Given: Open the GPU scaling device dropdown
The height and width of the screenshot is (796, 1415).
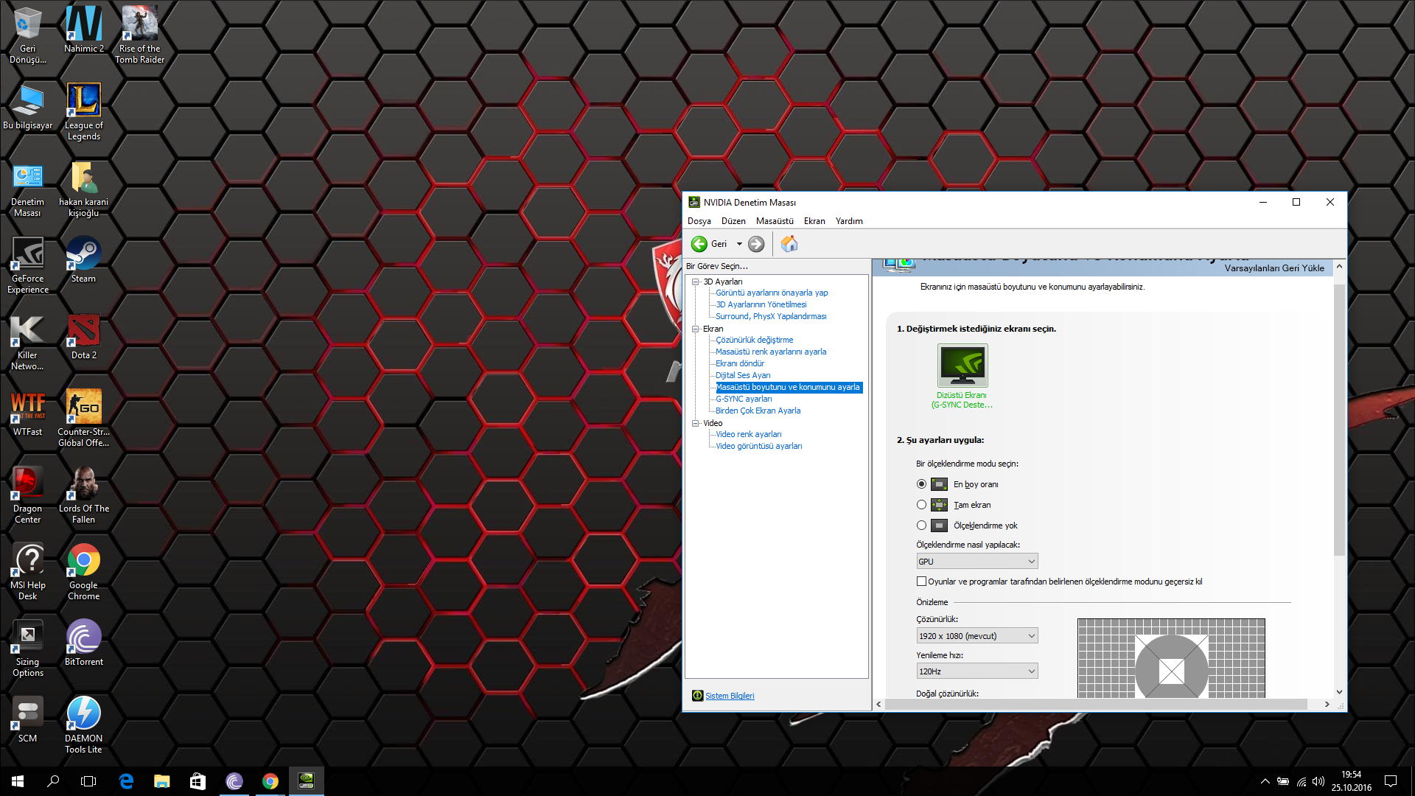Looking at the screenshot, I should [x=976, y=562].
